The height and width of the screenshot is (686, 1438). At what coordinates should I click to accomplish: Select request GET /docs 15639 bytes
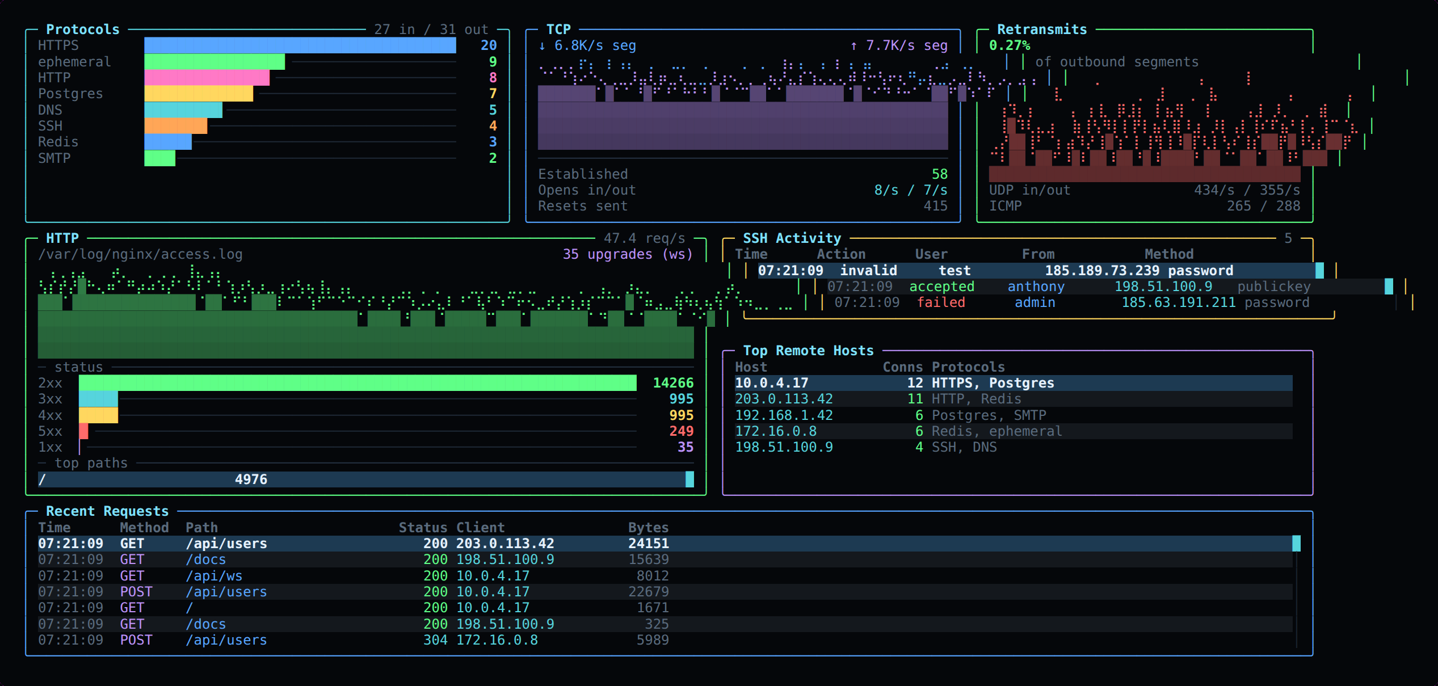(x=665, y=559)
